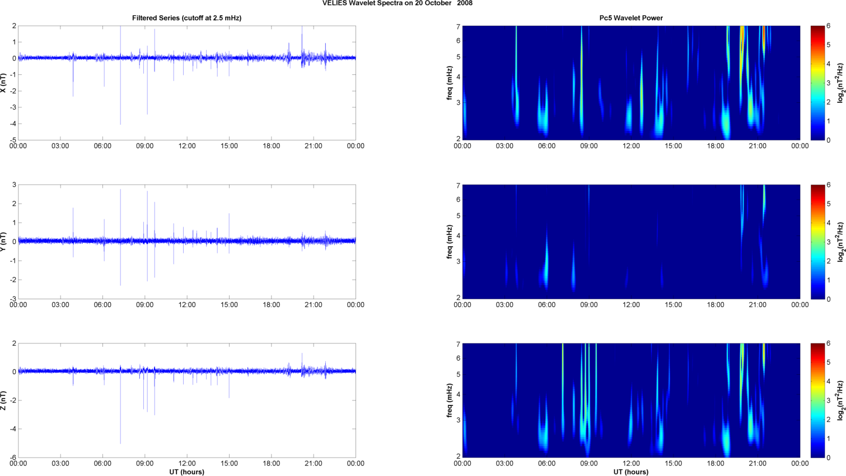Screen dimensions: 846x476
Task: Click the log2(nT²/Hz) label of the bottom colorbar
Action: point(840,400)
